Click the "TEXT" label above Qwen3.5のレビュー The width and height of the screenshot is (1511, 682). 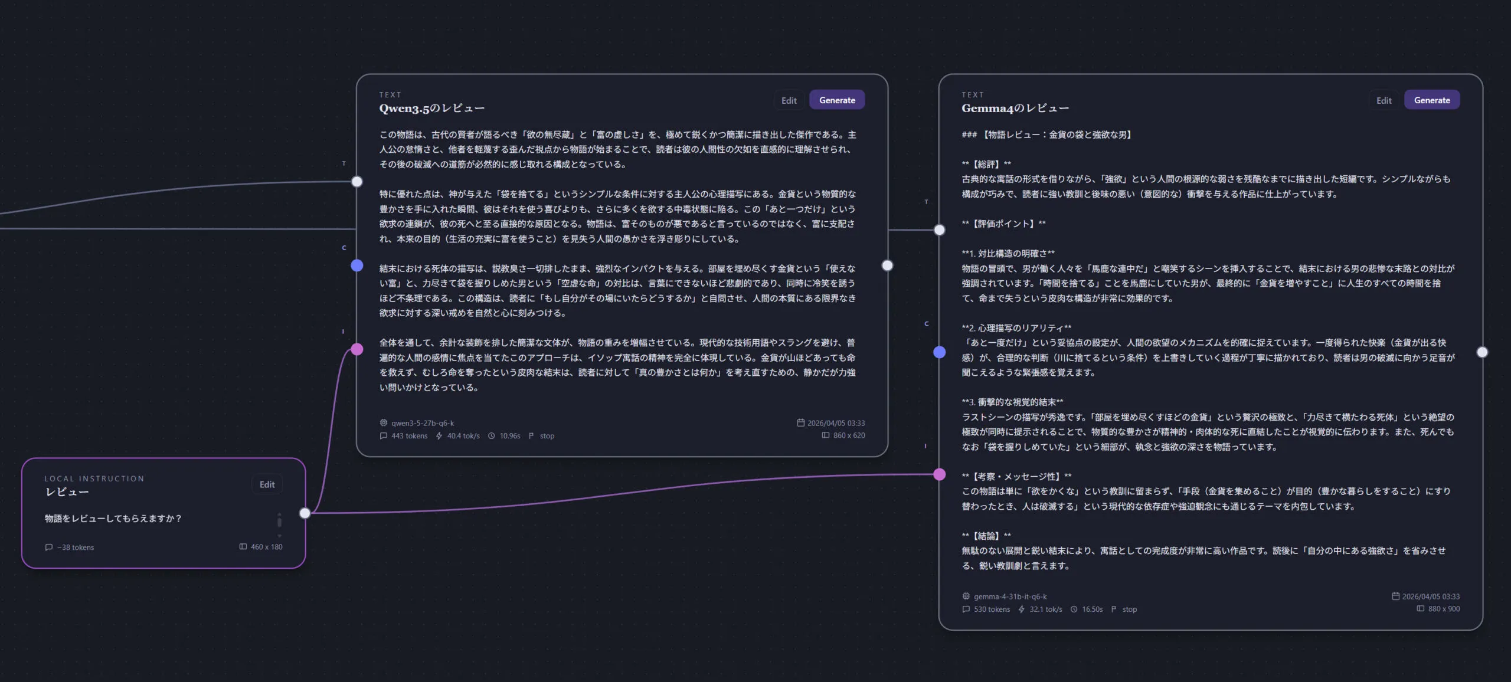[390, 94]
